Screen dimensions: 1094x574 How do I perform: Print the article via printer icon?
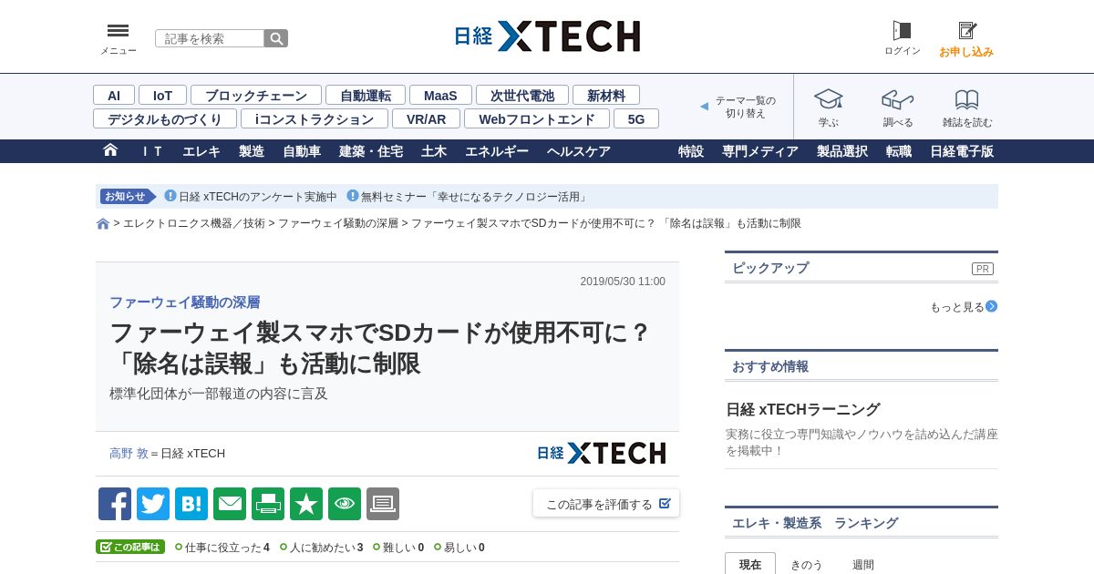click(x=268, y=504)
